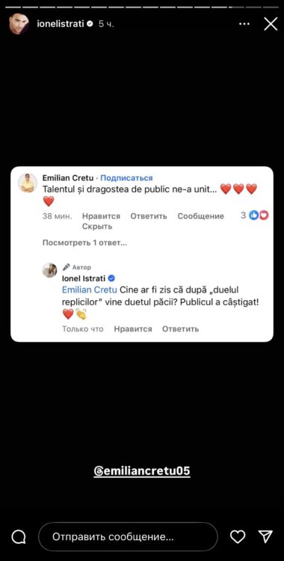Open the ionelistrati profile picture
Screen dimensions: 284x561
[19, 24]
